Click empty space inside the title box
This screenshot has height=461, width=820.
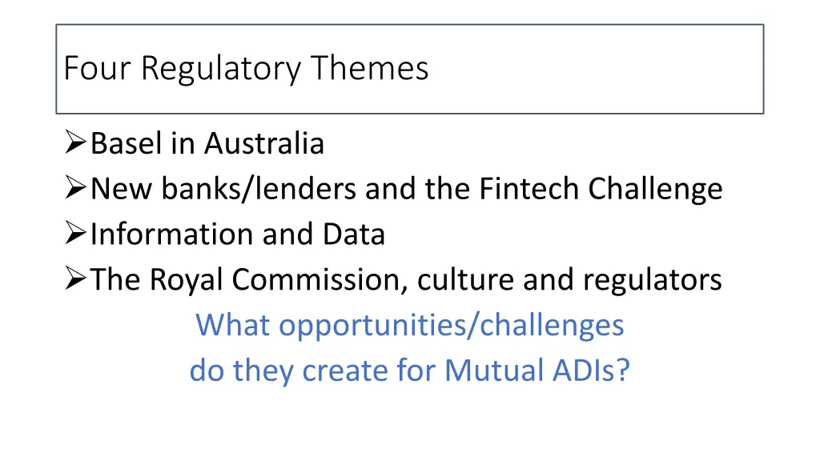tap(601, 68)
